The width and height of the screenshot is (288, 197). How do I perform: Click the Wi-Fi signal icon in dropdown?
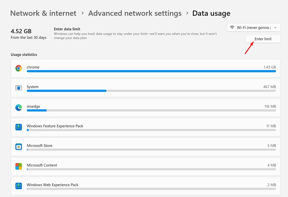coord(232,28)
